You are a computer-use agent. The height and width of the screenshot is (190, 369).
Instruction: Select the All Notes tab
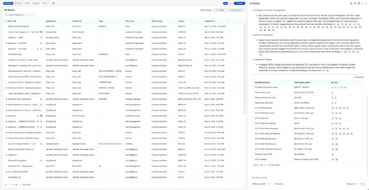coord(8,3)
